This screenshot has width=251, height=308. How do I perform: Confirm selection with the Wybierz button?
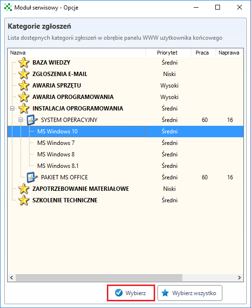click(x=131, y=293)
